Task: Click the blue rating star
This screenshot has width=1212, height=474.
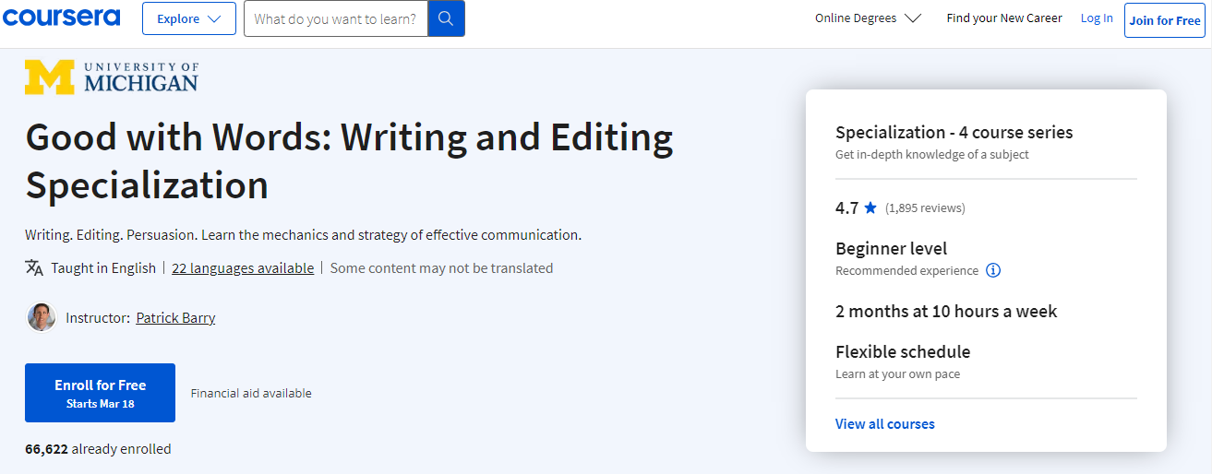Action: 870,207
